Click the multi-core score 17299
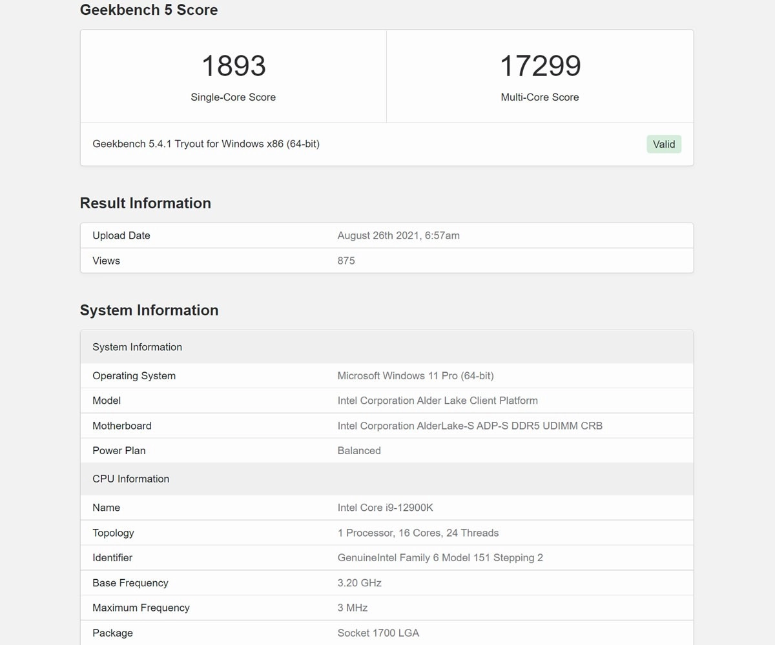Screen dimensions: 775x645 [x=540, y=66]
